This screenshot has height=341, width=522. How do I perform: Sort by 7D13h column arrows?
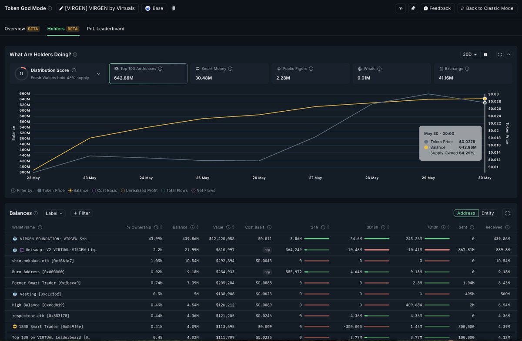tap(448, 227)
